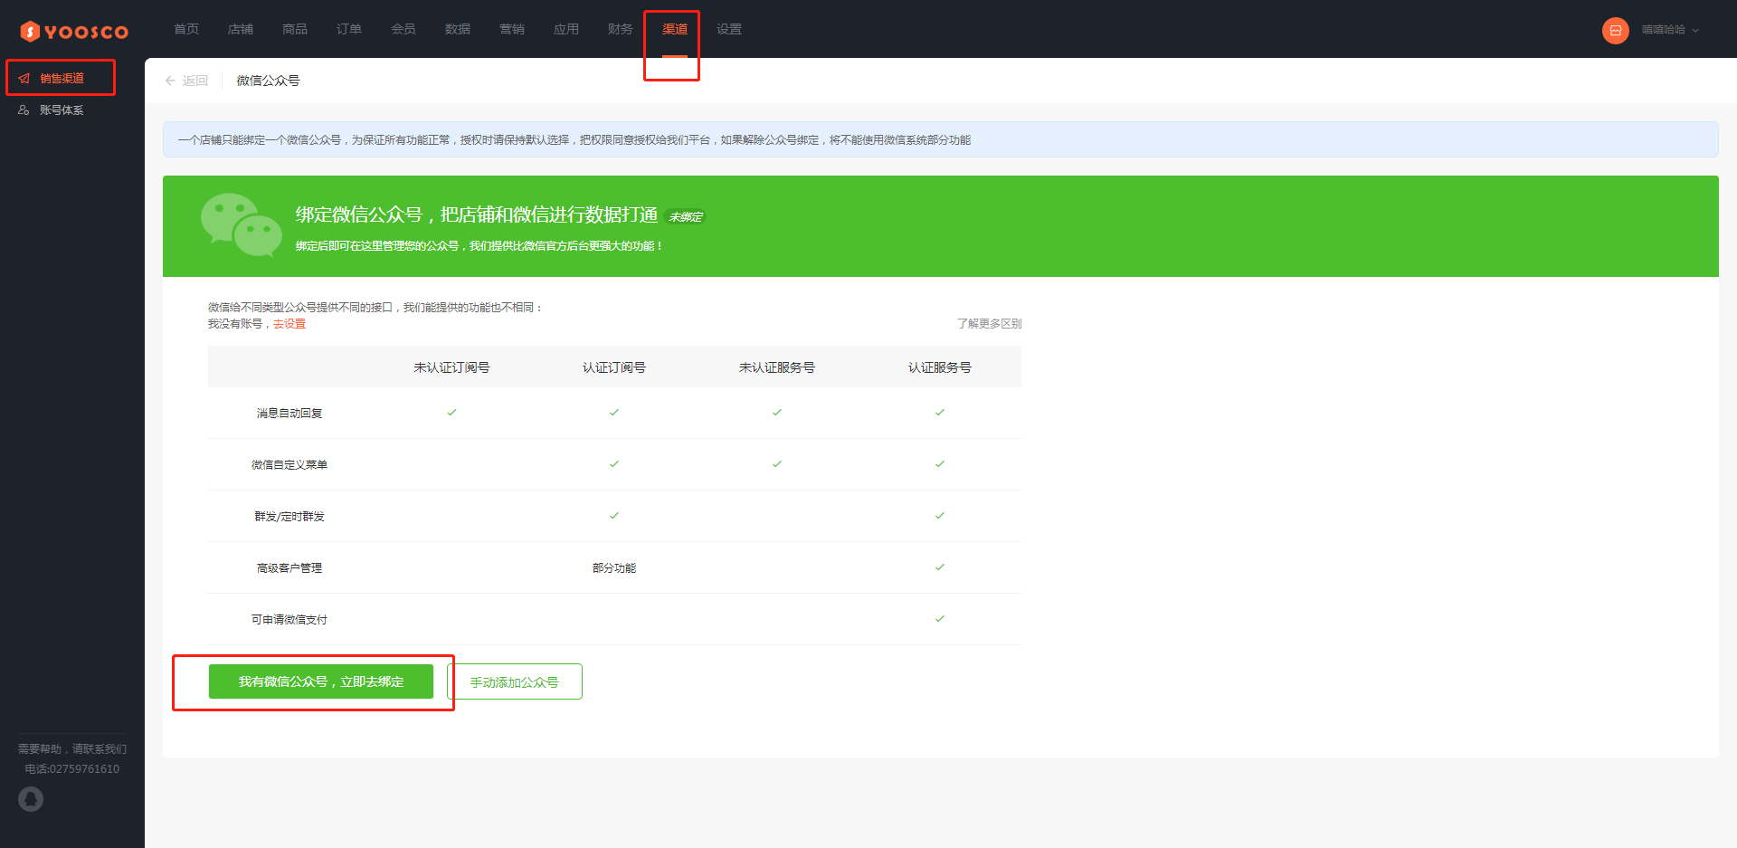Select 销售渠道 in the sidebar
1737x848 pixels.
pyautogui.click(x=62, y=79)
